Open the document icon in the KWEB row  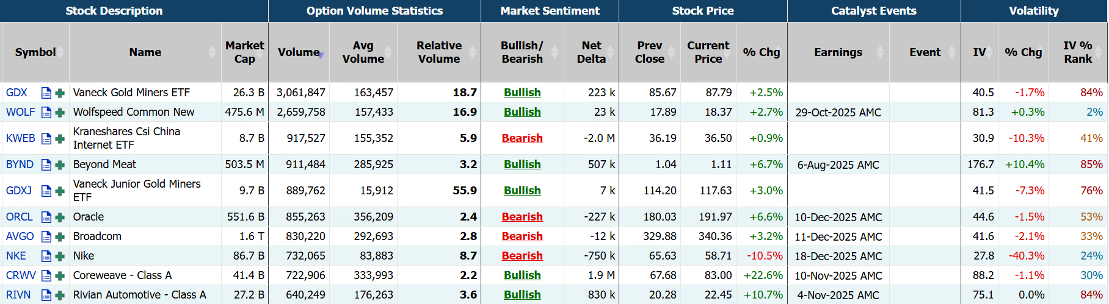pyautogui.click(x=46, y=139)
